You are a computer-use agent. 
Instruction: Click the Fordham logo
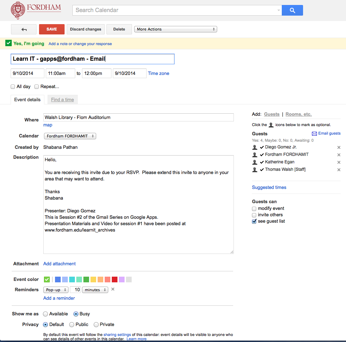pyautogui.click(x=36, y=10)
